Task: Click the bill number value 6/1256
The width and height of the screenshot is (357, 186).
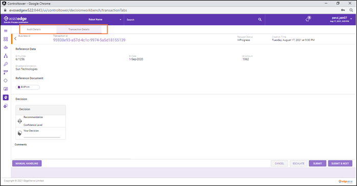Action: [x=20, y=59]
